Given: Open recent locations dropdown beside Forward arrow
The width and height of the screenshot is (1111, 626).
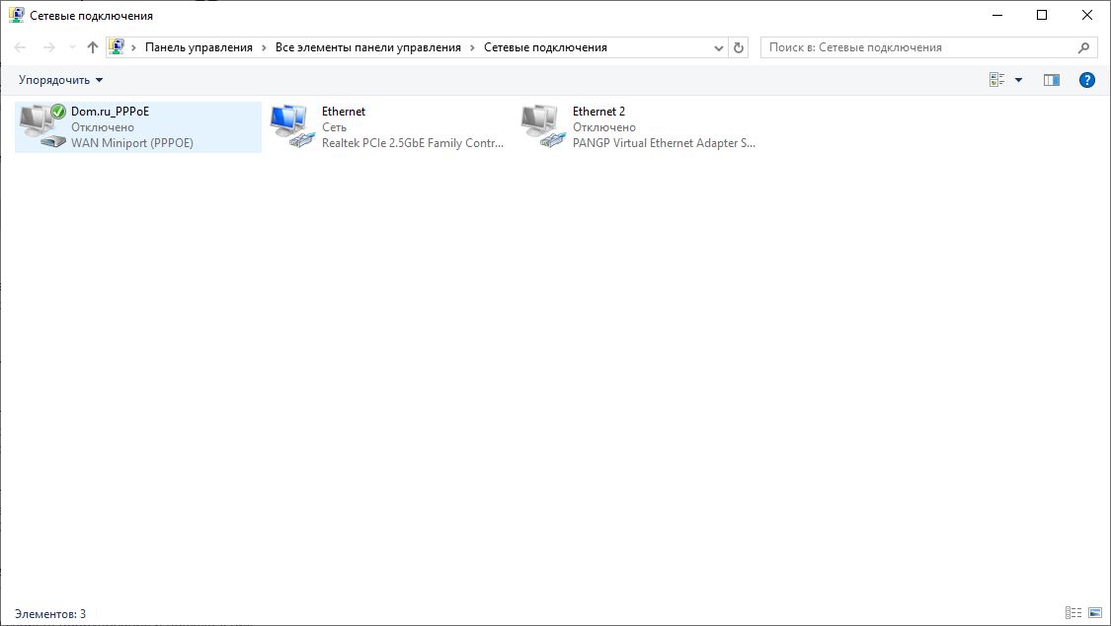Looking at the screenshot, I should [x=72, y=47].
